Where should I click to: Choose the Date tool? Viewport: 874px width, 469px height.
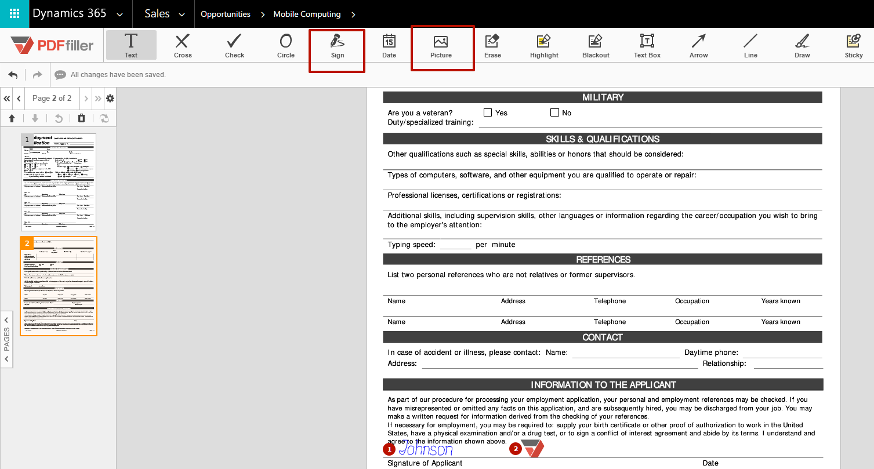[389, 45]
